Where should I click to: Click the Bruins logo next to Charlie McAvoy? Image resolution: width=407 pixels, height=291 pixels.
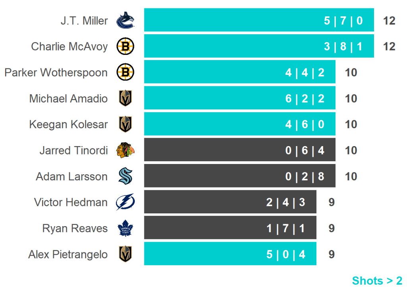coord(125,47)
